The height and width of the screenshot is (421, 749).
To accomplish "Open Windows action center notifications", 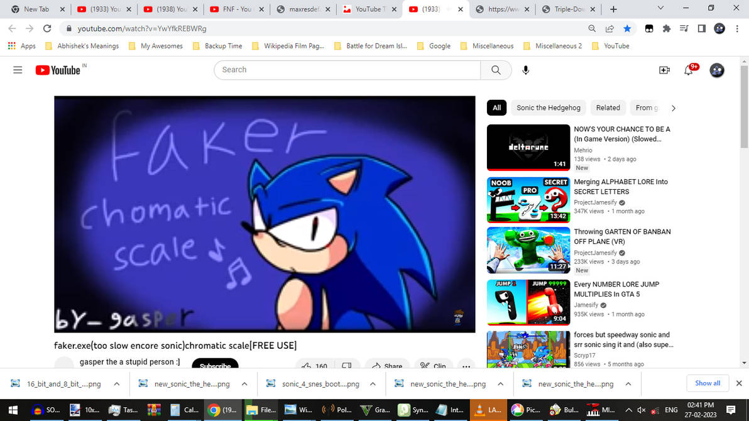I will click(731, 410).
